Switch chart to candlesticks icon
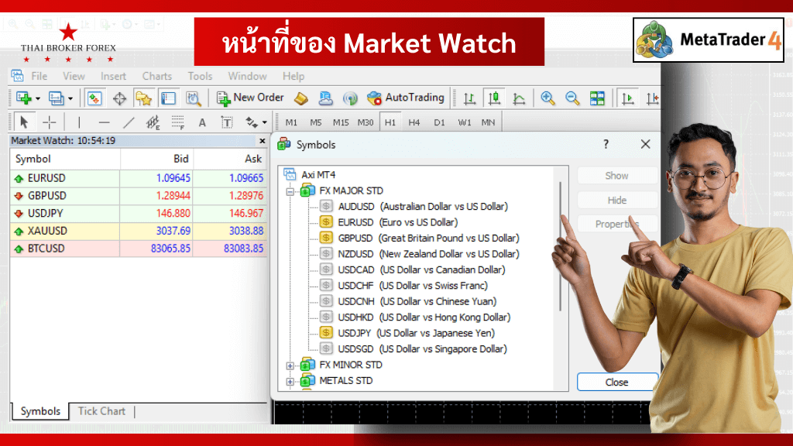 pyautogui.click(x=494, y=98)
